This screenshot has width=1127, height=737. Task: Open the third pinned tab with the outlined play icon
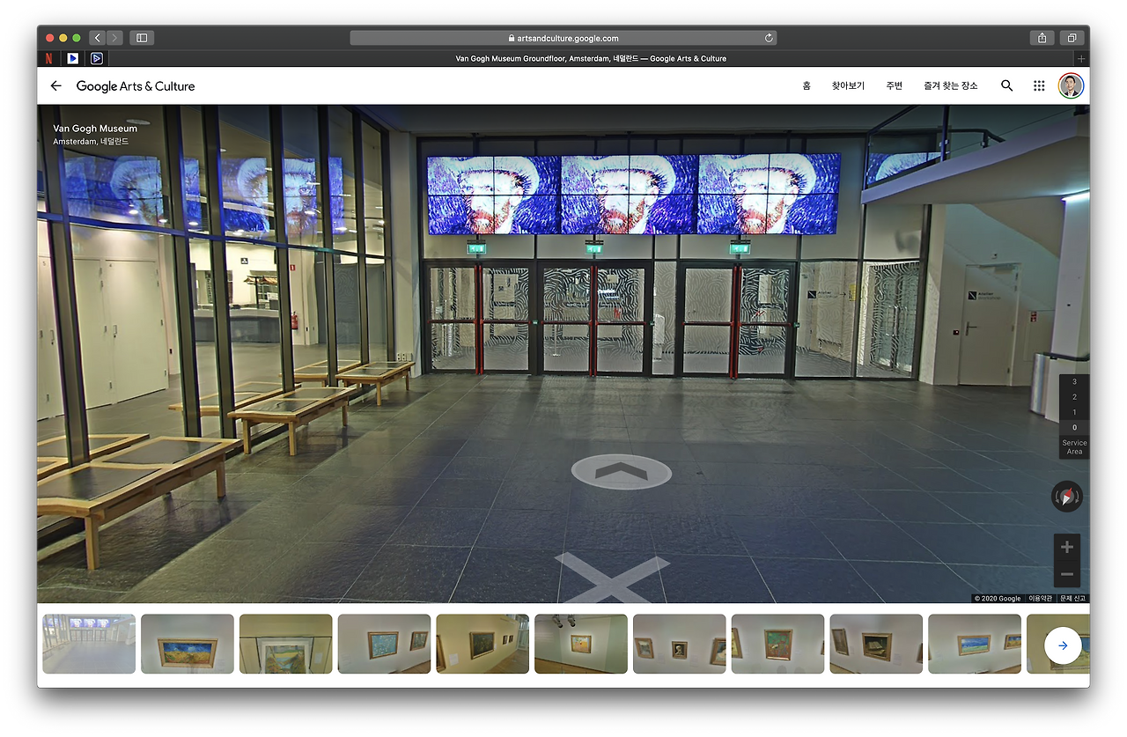[x=97, y=59]
